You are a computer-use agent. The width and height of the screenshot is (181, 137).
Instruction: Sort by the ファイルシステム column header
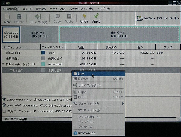pos(53,47)
